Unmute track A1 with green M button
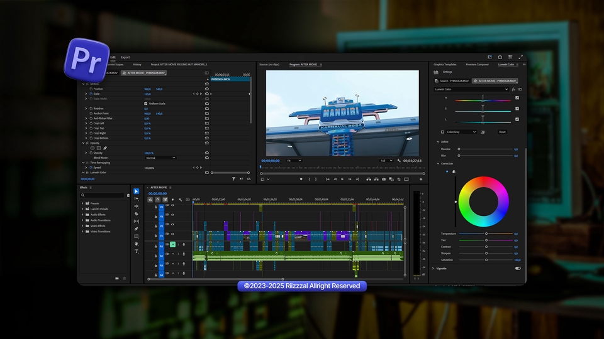Screen dimensions: 604x339 coord(172,244)
